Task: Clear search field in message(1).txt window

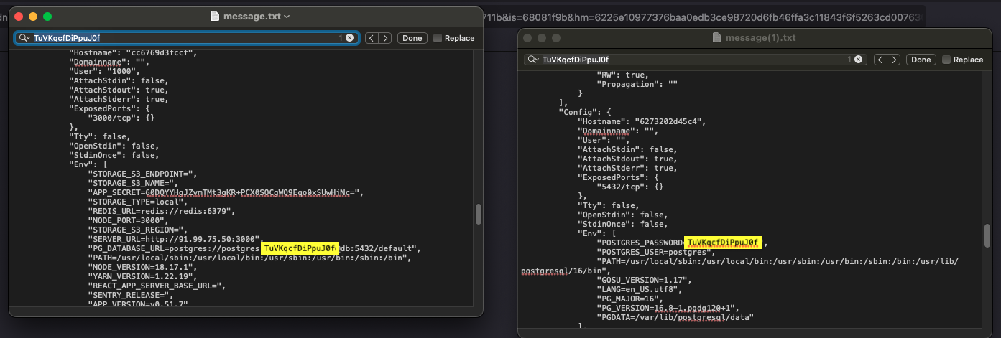Action: click(x=857, y=60)
